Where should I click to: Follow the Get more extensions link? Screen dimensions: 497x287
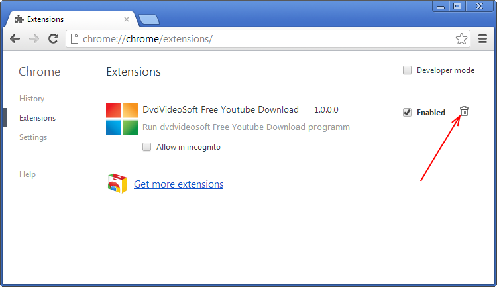(178, 184)
